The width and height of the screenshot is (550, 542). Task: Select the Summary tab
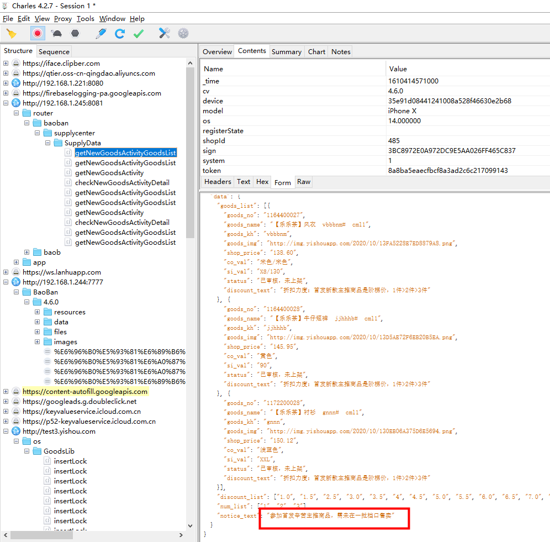287,51
